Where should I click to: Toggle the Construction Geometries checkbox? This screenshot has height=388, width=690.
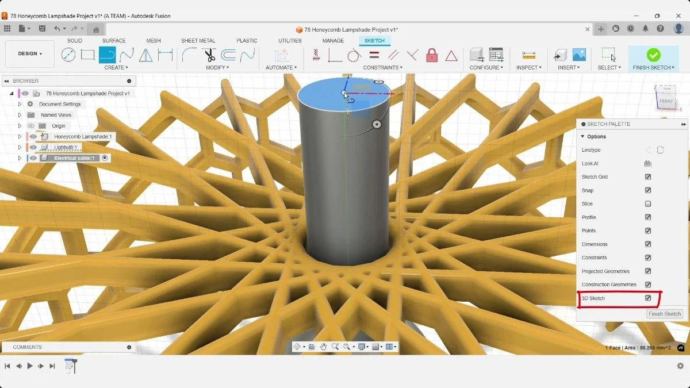(648, 285)
